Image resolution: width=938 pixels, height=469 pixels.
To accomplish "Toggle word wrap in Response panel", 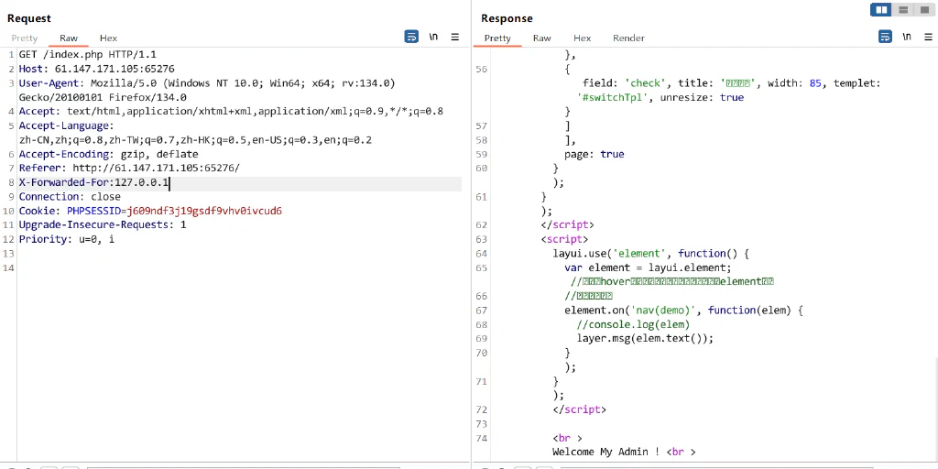I will [x=885, y=37].
